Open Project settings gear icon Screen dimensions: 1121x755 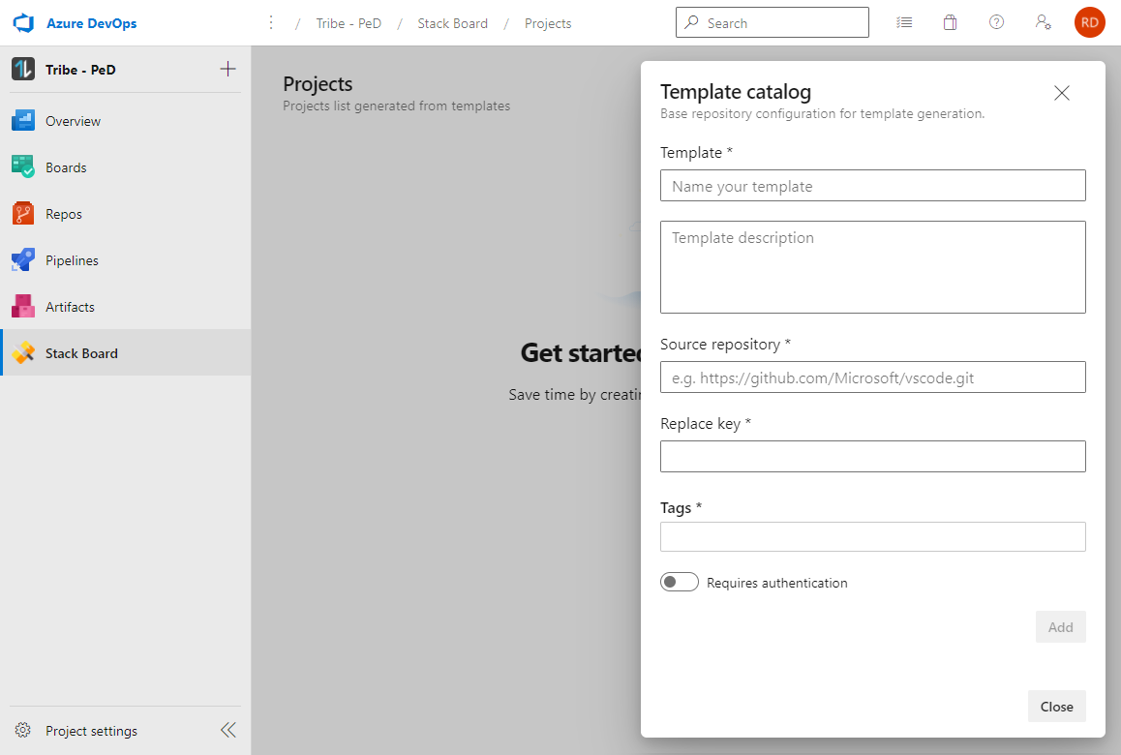click(23, 730)
